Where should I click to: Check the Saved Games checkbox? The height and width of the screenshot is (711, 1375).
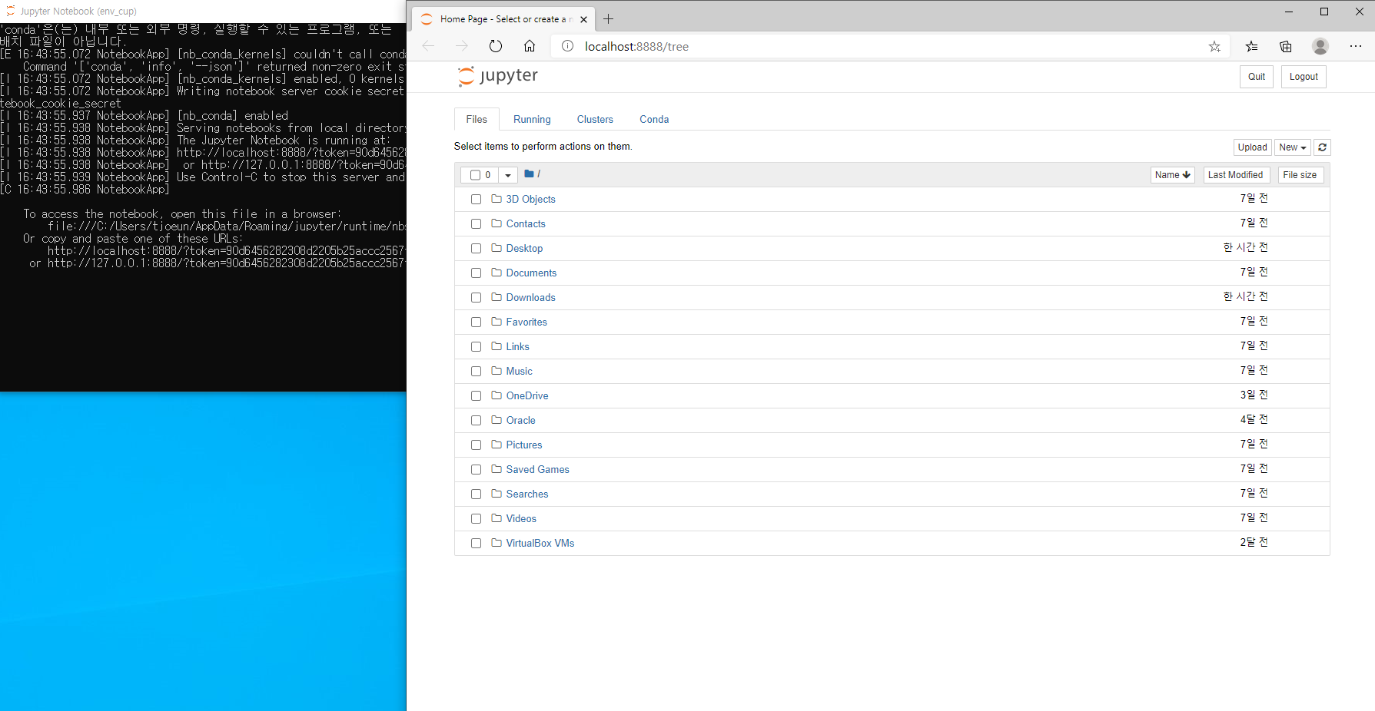[476, 470]
